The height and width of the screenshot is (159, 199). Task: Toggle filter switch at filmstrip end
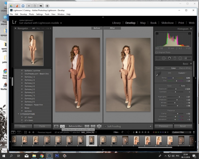[x=194, y=132]
